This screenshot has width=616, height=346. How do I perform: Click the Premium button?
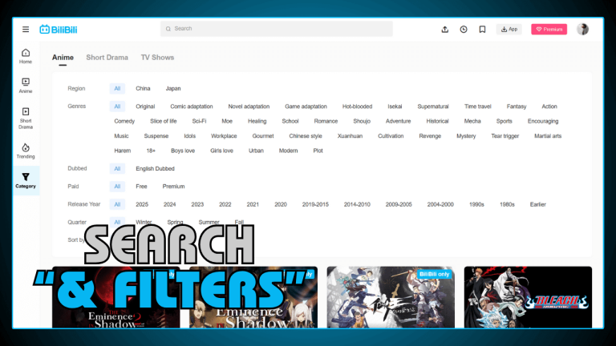(549, 30)
